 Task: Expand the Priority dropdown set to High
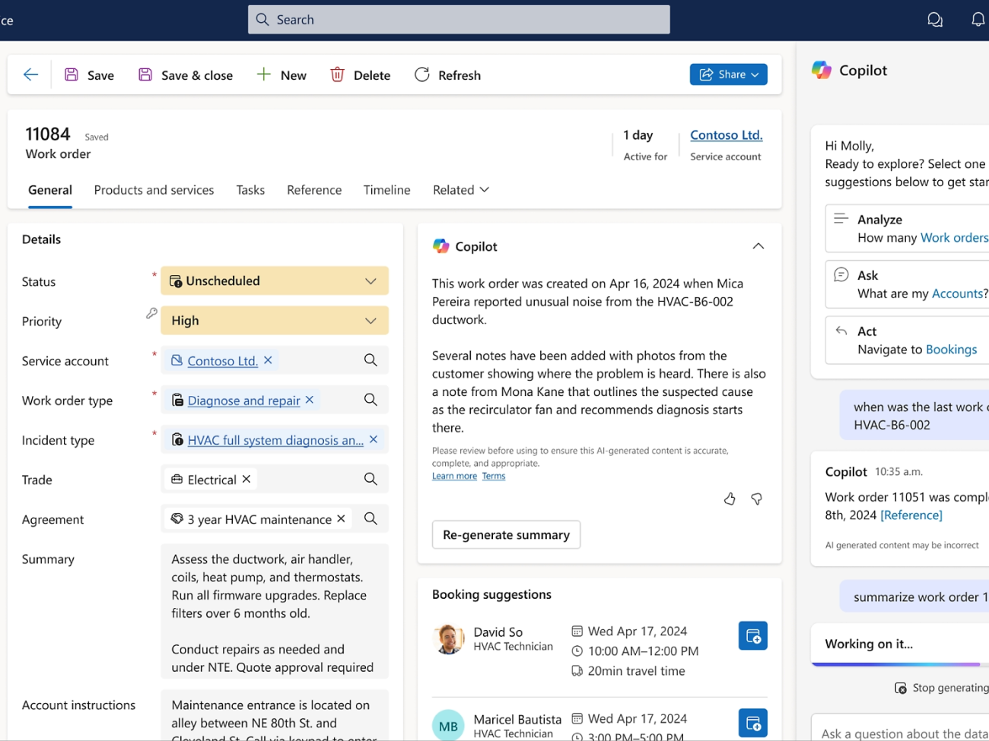pyautogui.click(x=370, y=321)
